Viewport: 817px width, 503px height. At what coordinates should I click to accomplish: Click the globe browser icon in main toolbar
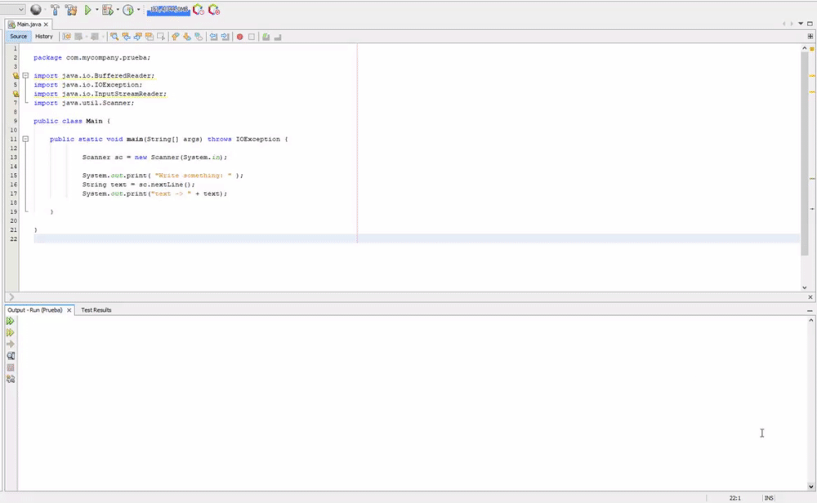tap(35, 9)
